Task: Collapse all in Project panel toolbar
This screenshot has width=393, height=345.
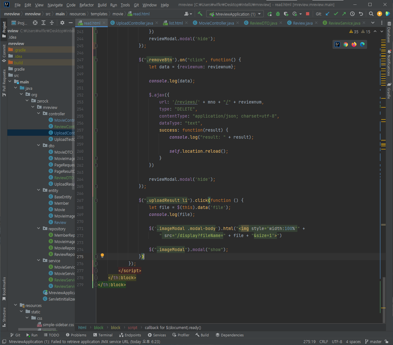Action: click(x=52, y=23)
